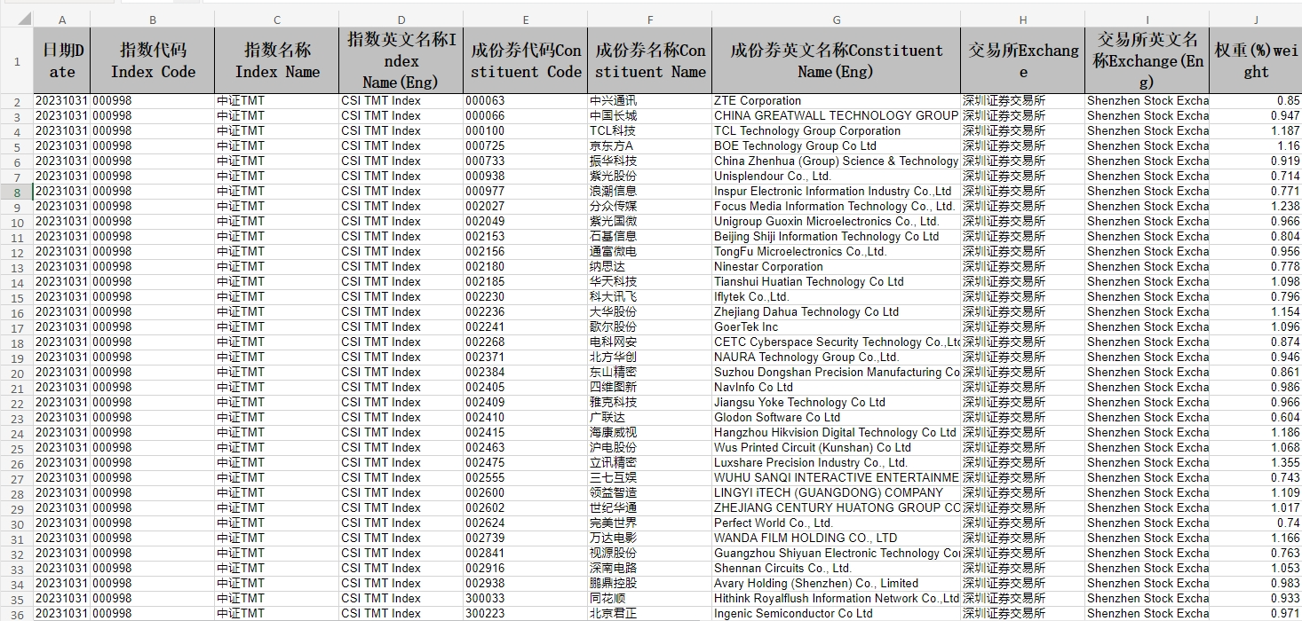This screenshot has width=1302, height=621.
Task: Select 'BOE Technology Group Co Ltd' cell
Action: pos(837,146)
